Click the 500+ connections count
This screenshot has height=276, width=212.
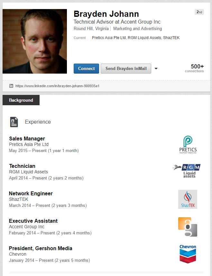point(194,68)
